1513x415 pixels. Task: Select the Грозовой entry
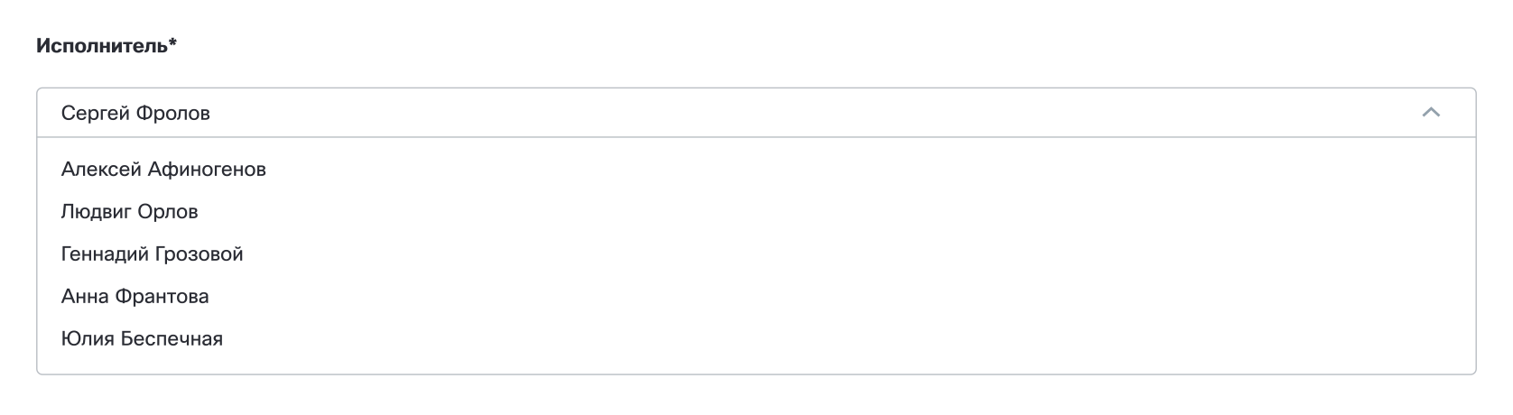tap(152, 254)
